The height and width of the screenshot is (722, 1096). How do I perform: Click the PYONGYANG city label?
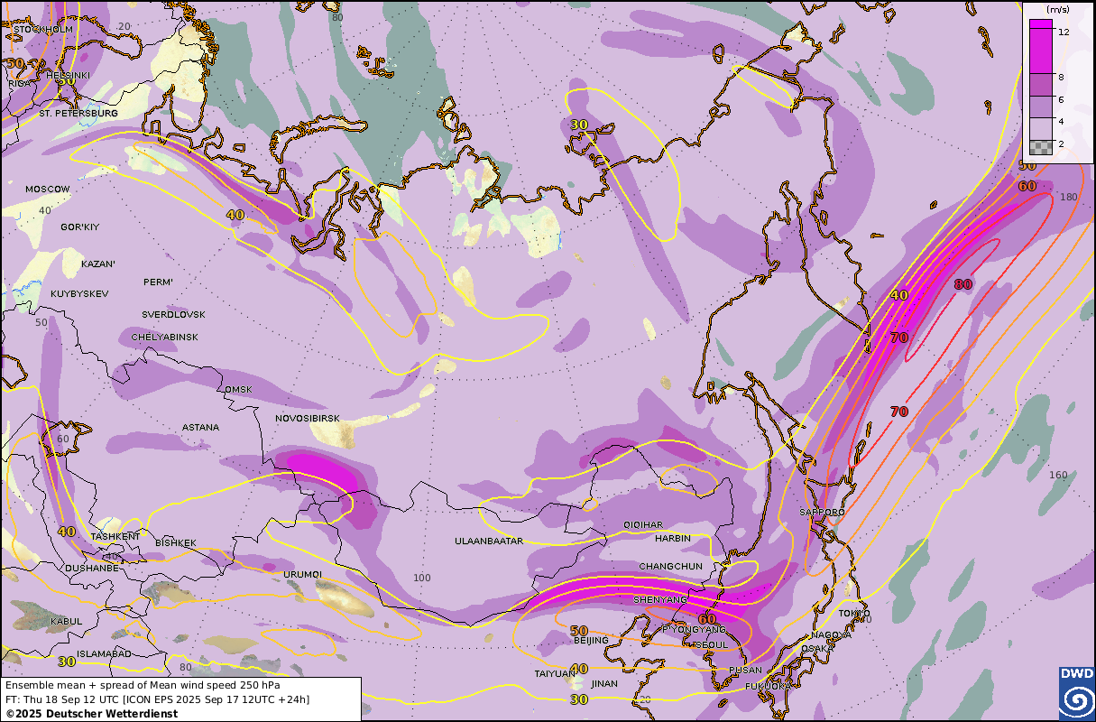pyautogui.click(x=694, y=629)
